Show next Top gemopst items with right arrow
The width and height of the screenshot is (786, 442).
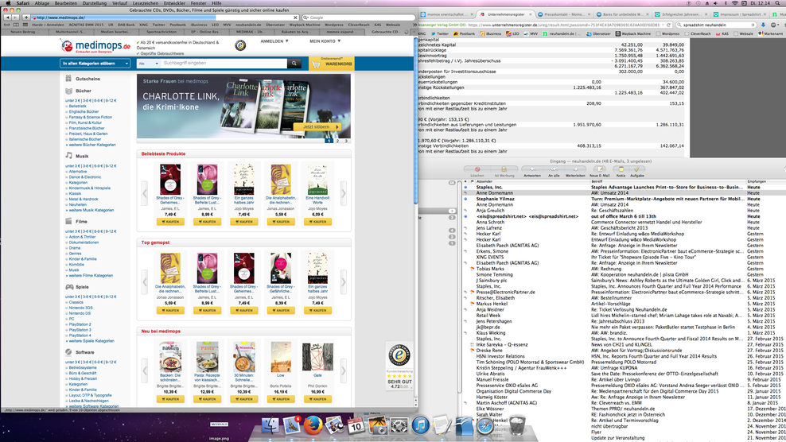pos(344,282)
